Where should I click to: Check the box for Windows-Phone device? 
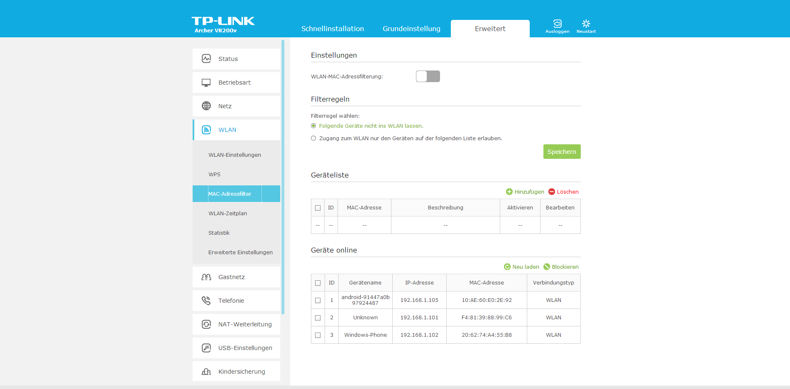point(318,335)
